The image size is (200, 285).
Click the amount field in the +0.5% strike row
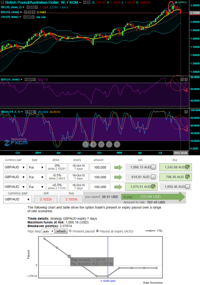(x=100, y=187)
